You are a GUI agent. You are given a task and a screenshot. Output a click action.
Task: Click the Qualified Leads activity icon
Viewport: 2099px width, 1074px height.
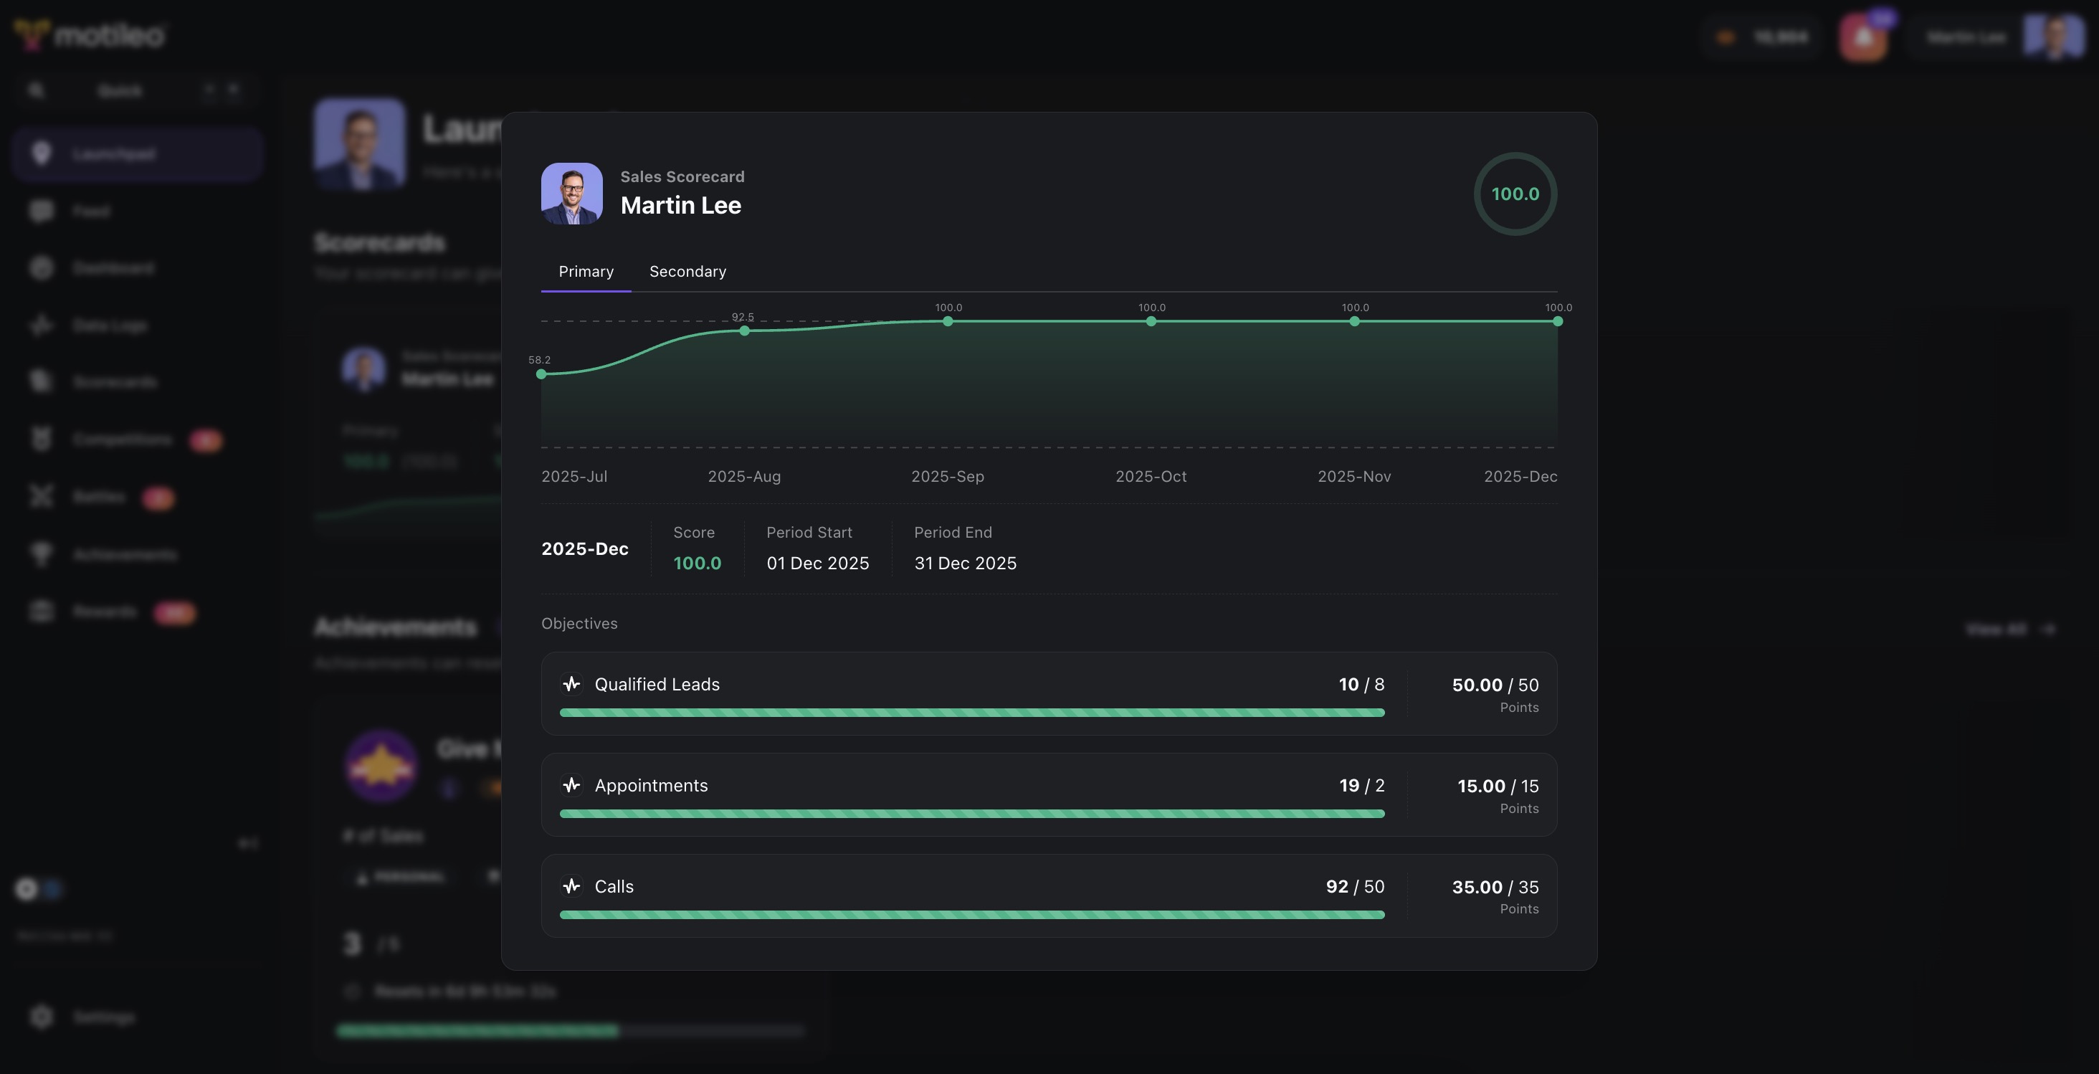point(571,685)
